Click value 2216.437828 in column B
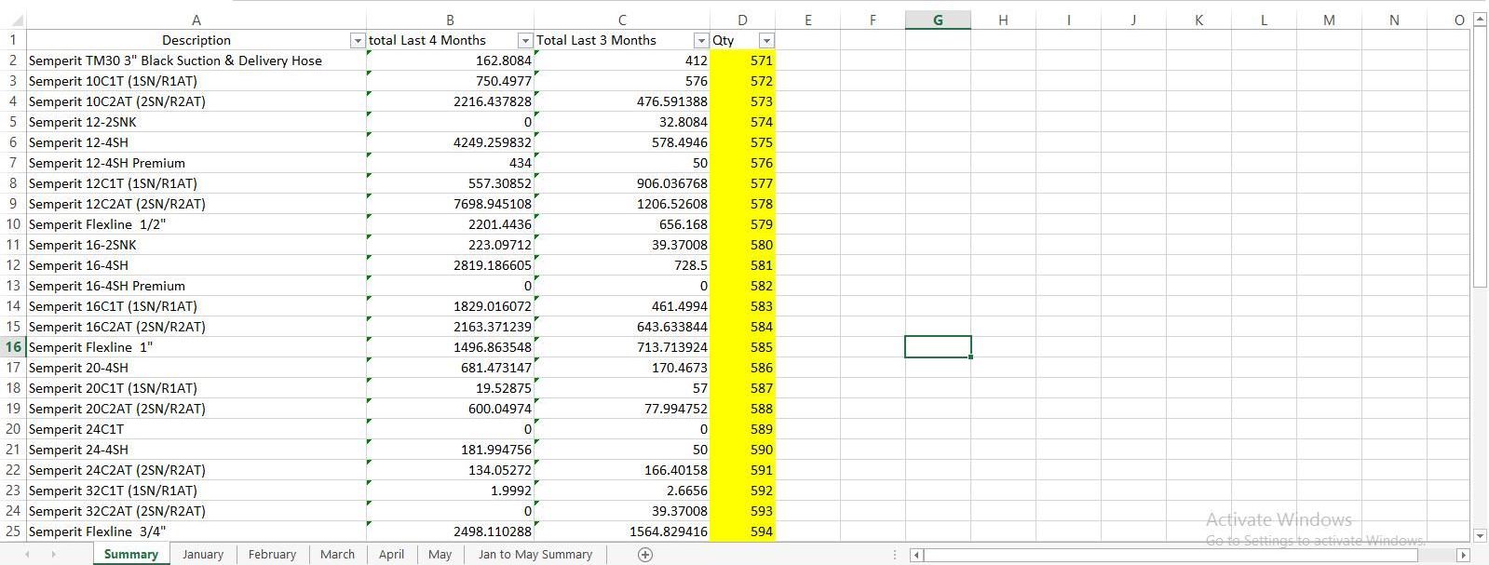This screenshot has width=1489, height=565. (450, 101)
